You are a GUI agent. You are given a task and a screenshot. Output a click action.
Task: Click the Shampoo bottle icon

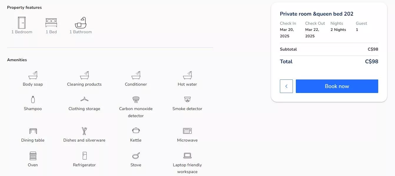33,99
